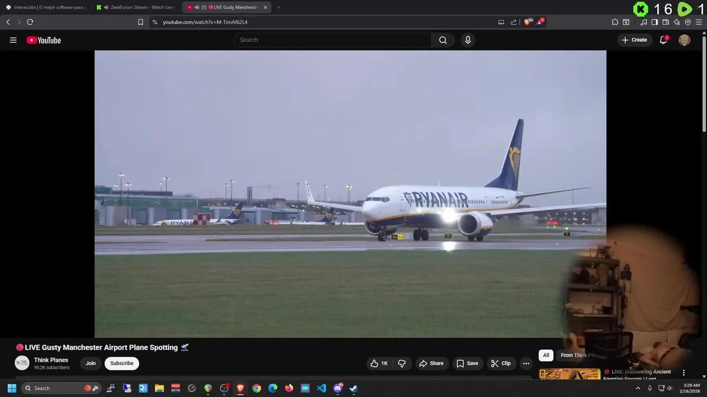Open Firefox from the taskbar
The image size is (707, 397).
289,388
